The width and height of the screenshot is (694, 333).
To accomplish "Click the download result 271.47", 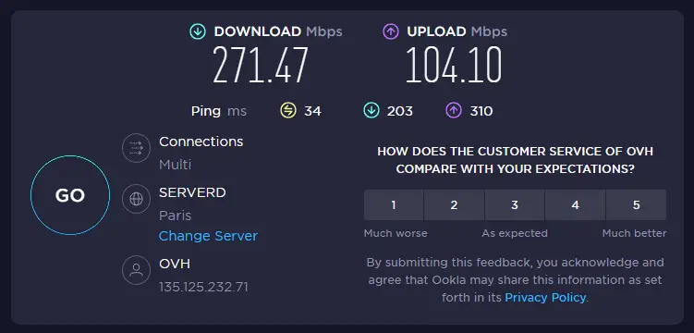I will 261,65.
